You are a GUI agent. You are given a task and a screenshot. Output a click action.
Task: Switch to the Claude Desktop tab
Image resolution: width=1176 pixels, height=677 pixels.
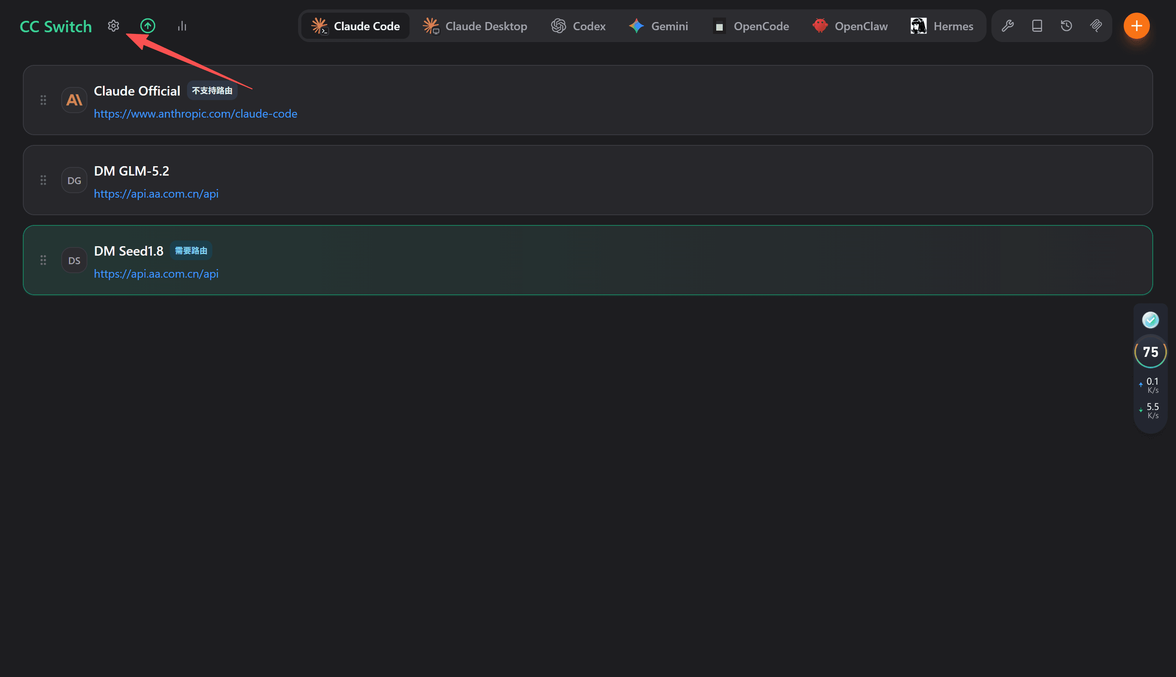[x=475, y=26]
